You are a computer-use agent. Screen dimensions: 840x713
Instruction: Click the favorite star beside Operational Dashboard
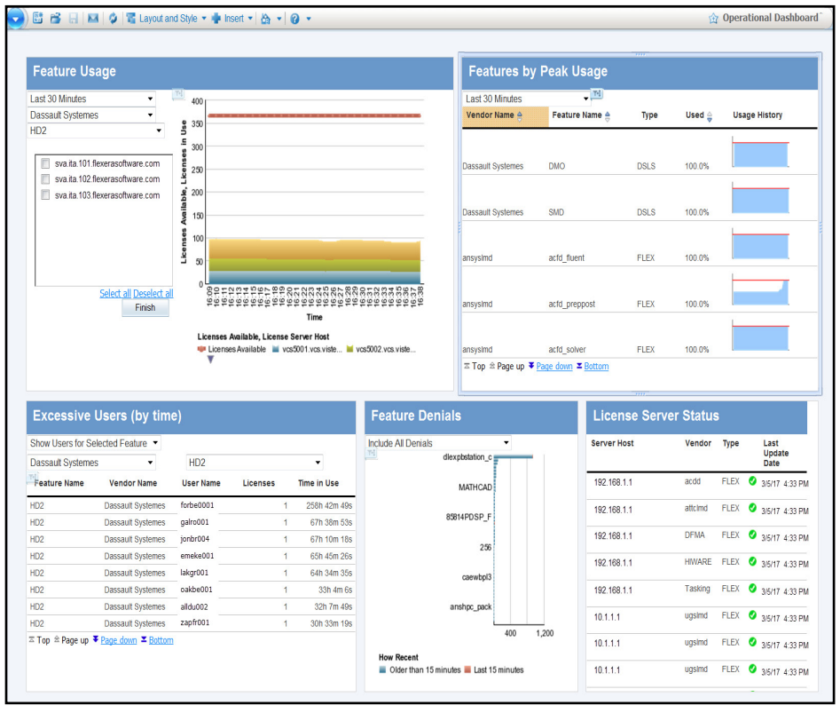(x=713, y=18)
